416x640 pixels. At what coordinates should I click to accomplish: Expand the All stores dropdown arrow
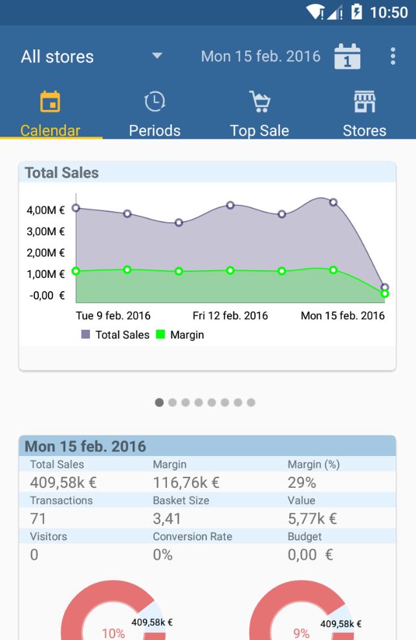tap(157, 56)
